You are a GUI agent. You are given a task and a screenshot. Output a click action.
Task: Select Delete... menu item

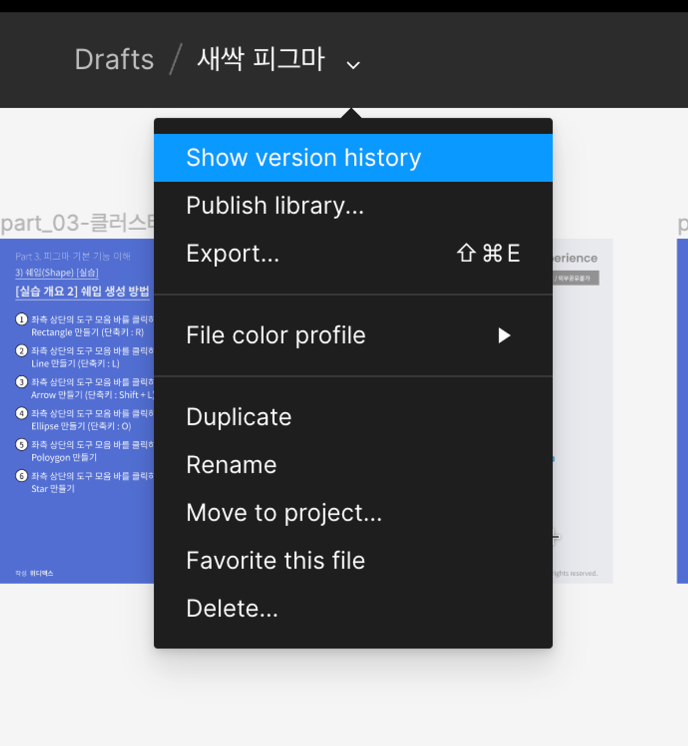(x=353, y=608)
